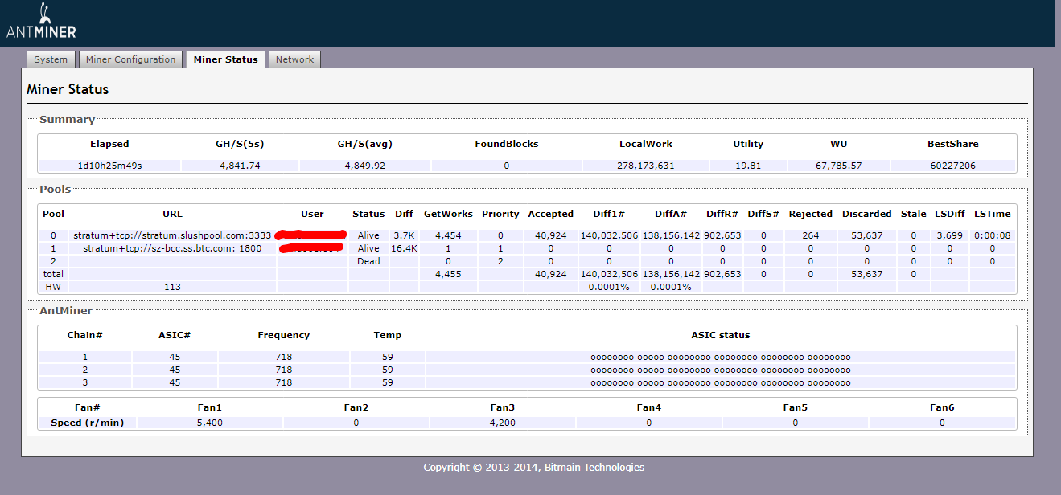The height and width of the screenshot is (495, 1061).
Task: Click the AntMiner section label
Action: [x=66, y=310]
